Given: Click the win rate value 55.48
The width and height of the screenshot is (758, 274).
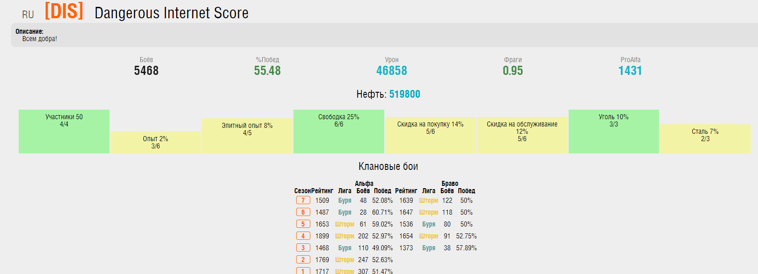Looking at the screenshot, I should [x=267, y=71].
